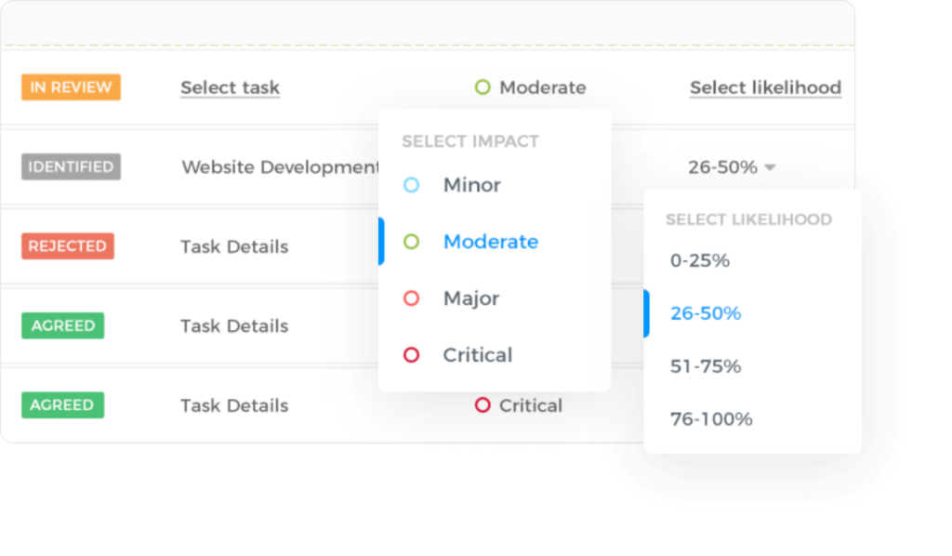Click the Website Development task name
This screenshot has height=556, width=952.
[x=278, y=166]
